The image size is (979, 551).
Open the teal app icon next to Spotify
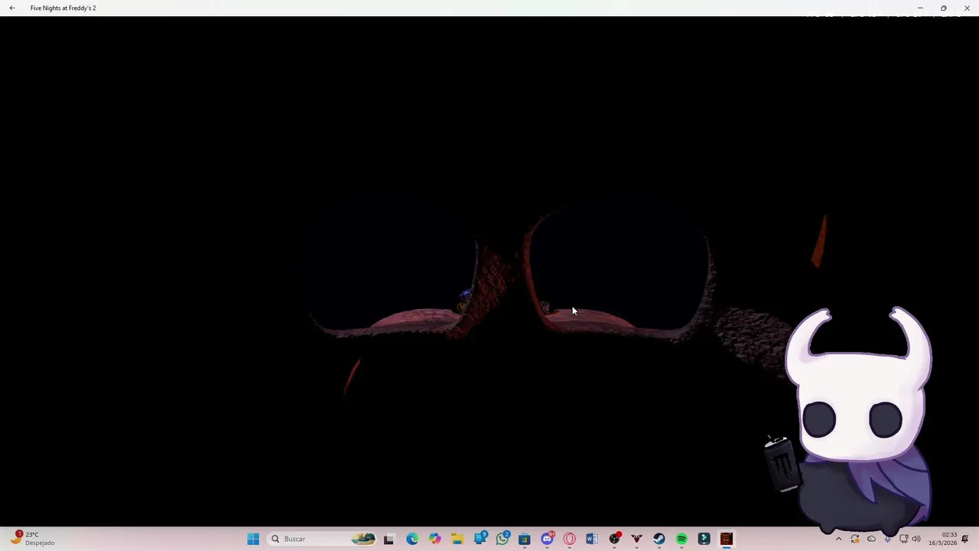click(704, 539)
